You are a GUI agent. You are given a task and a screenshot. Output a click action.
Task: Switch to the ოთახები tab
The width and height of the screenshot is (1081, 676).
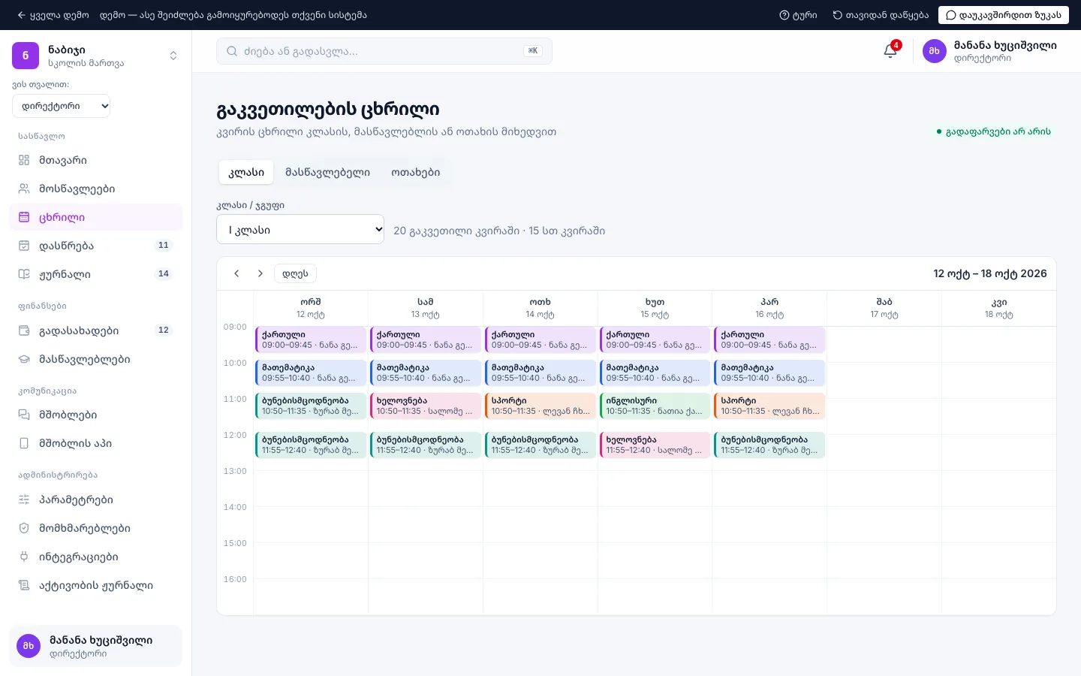415,172
